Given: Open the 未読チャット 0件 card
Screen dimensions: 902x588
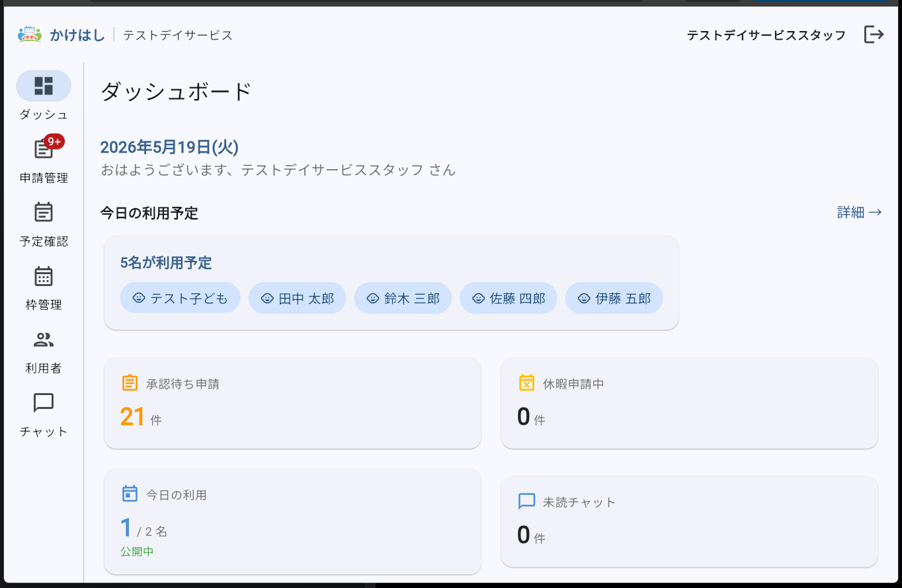Looking at the screenshot, I should [690, 521].
